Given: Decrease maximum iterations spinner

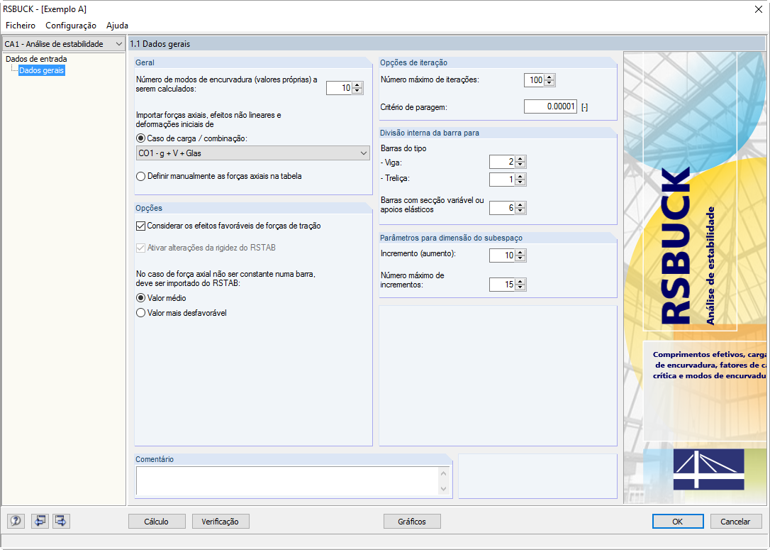Looking at the screenshot, I should pyautogui.click(x=549, y=83).
